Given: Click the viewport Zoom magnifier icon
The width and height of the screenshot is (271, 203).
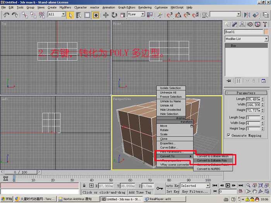Looking at the screenshot, I should tap(249, 185).
